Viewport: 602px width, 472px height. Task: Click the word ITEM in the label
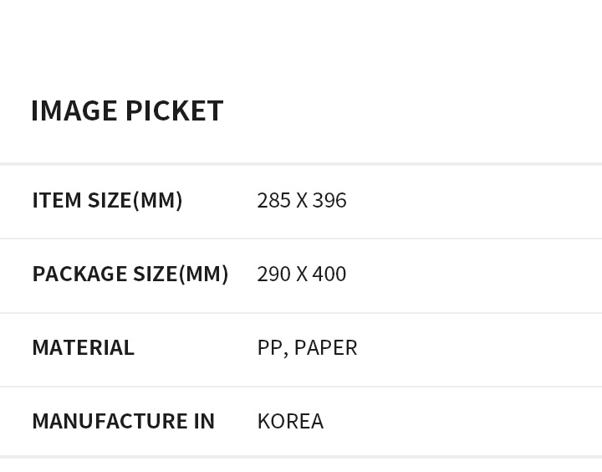click(x=57, y=200)
